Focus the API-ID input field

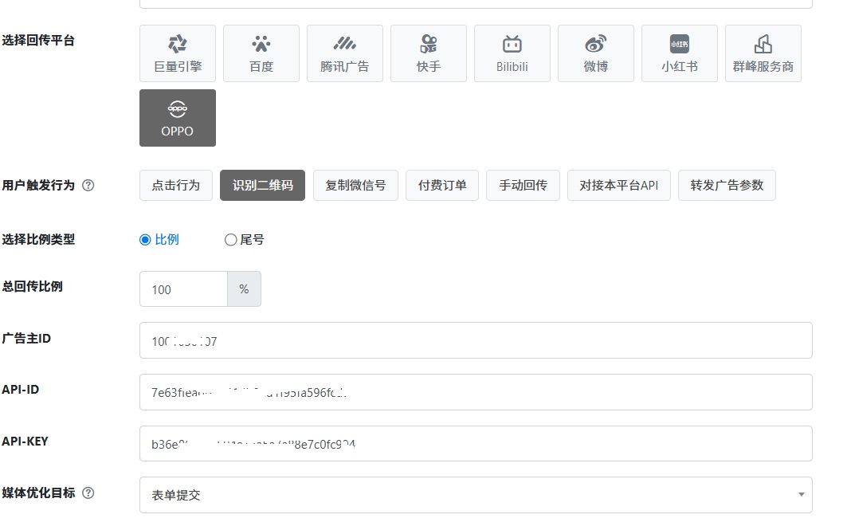coord(476,392)
